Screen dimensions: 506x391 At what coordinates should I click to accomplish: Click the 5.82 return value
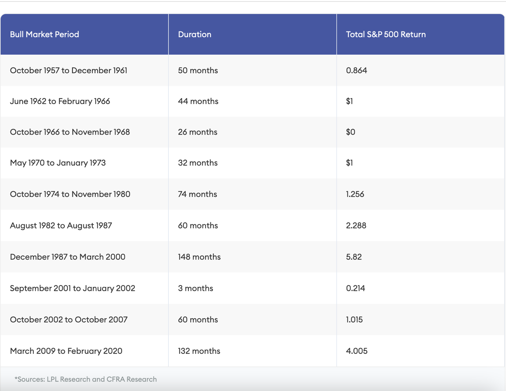[x=354, y=257]
